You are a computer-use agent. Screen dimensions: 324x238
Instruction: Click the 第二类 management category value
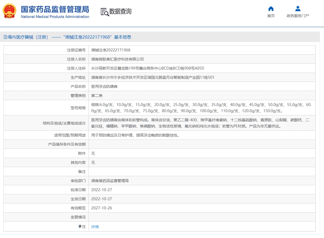pyautogui.click(x=97, y=96)
